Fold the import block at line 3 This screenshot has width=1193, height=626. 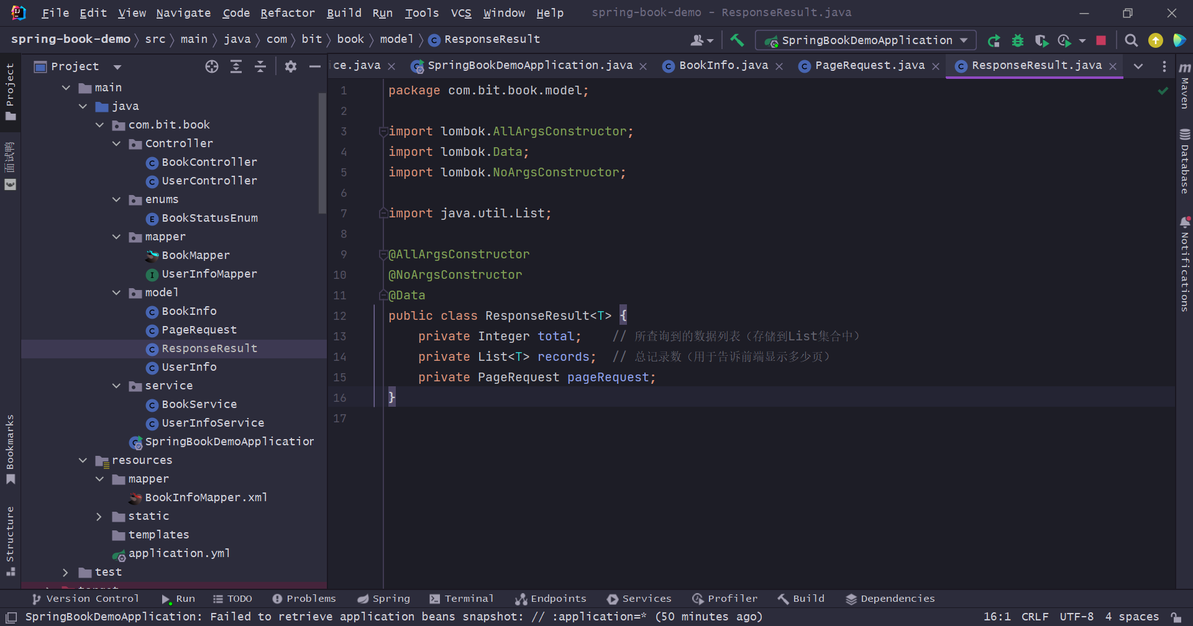[383, 132]
